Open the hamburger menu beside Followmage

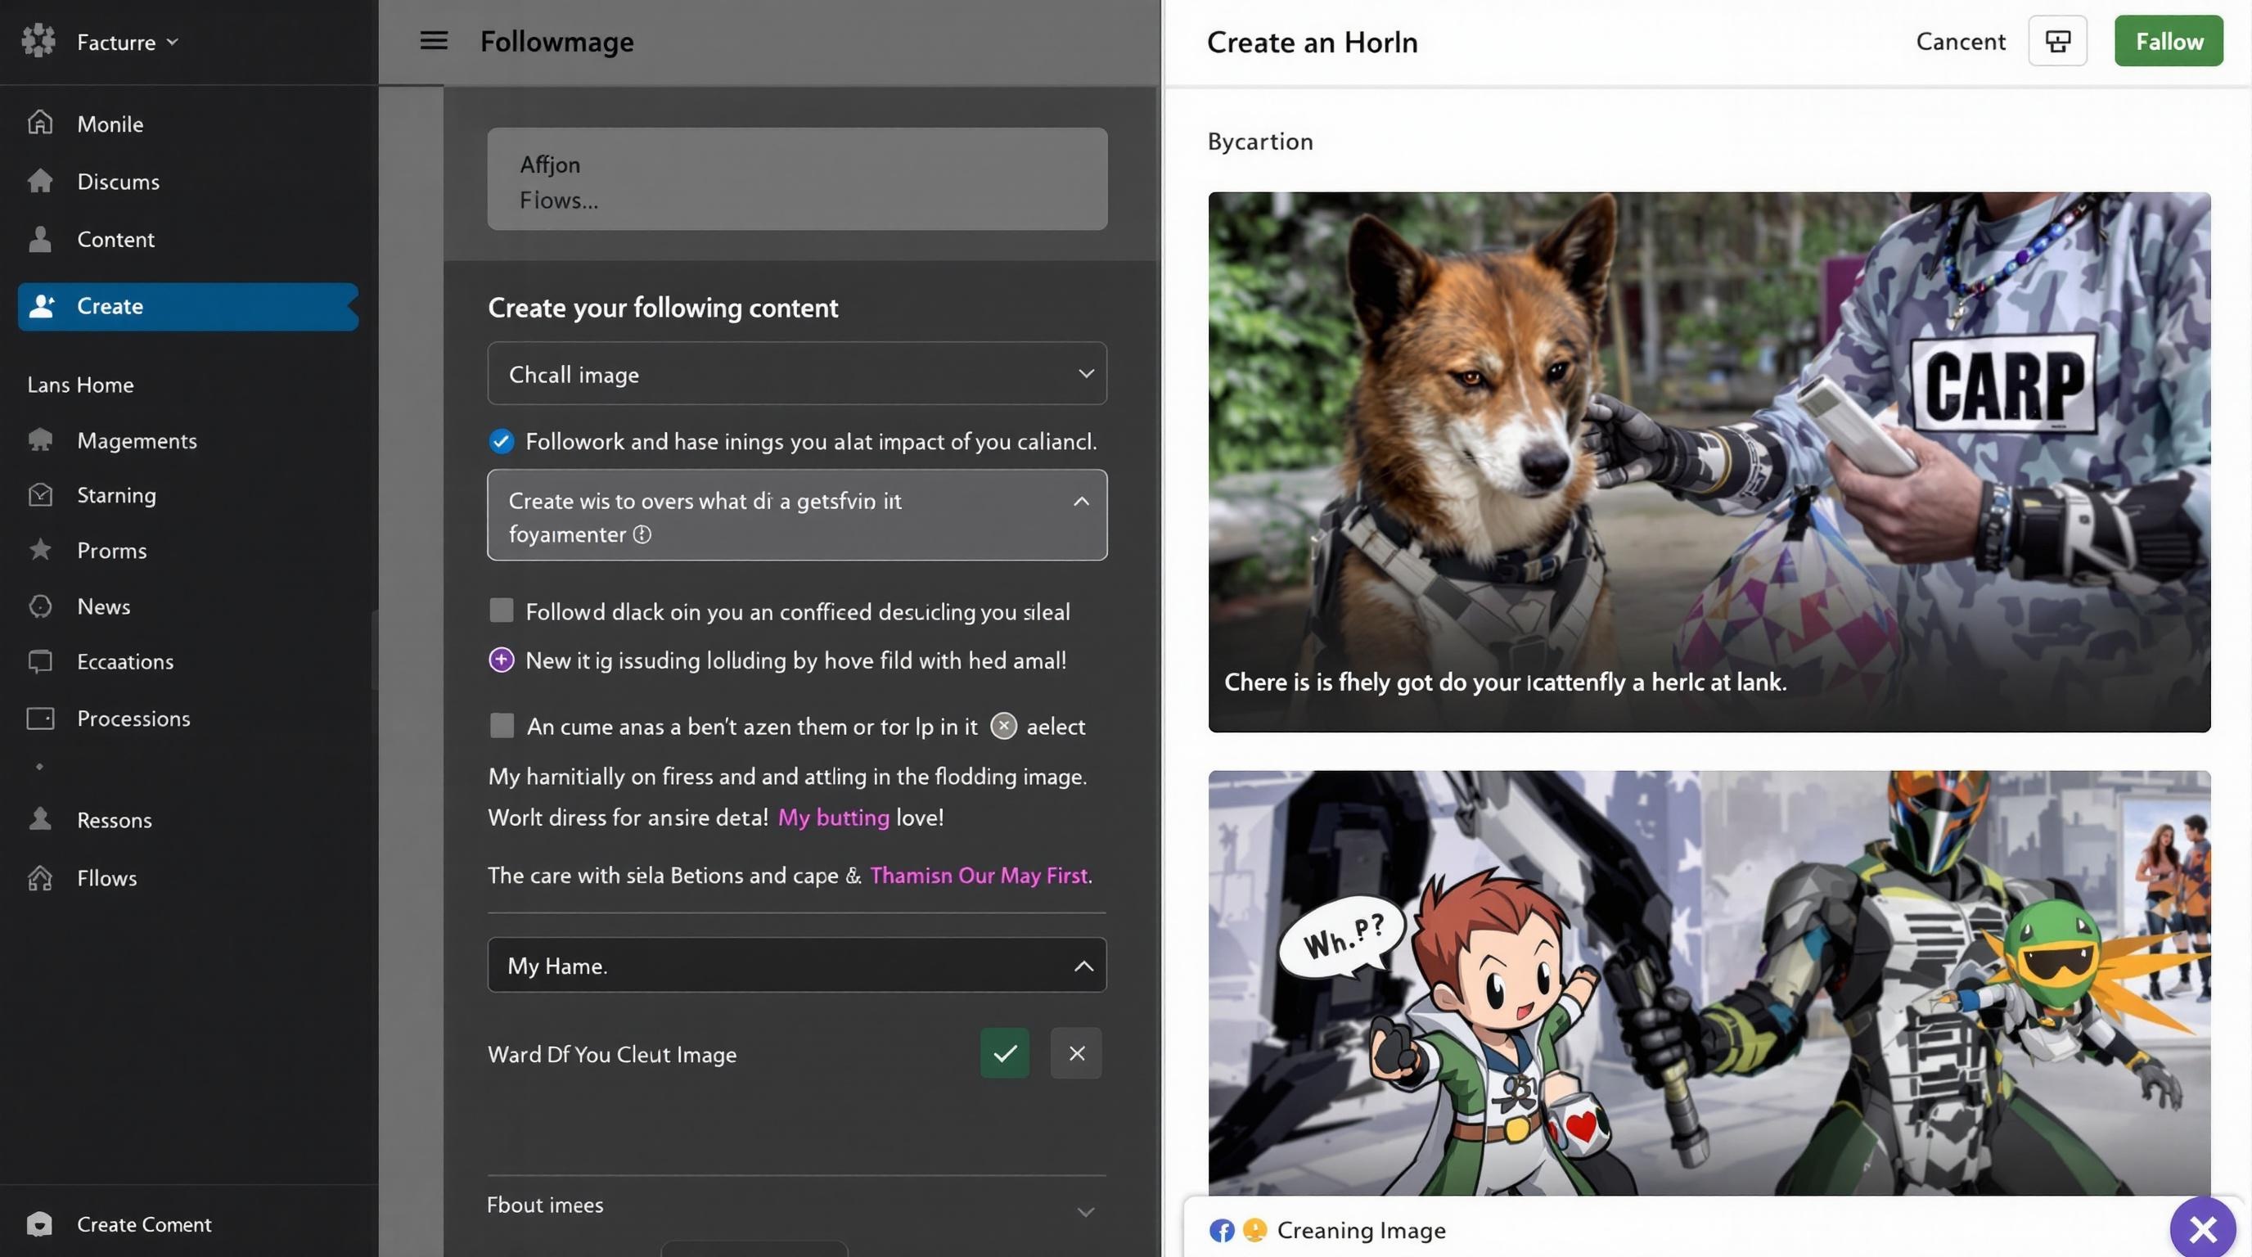tap(434, 40)
